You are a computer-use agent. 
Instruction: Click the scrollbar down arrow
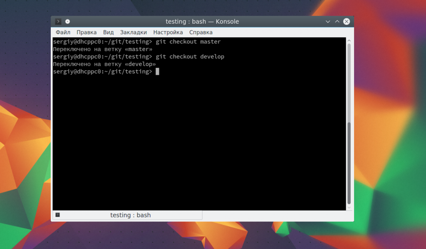[x=349, y=207]
